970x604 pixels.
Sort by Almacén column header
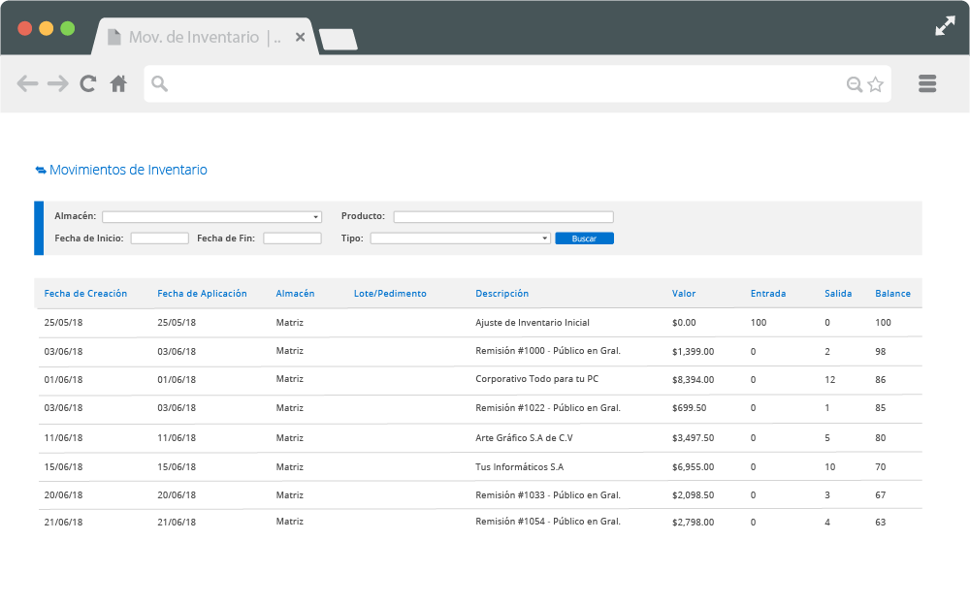[x=295, y=294]
